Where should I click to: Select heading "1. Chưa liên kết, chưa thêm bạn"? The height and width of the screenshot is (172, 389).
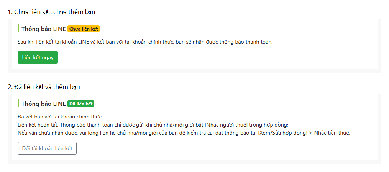52,12
